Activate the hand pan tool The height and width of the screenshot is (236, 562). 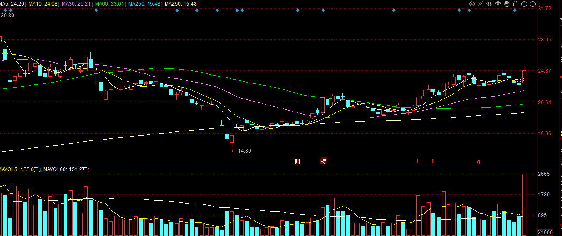click(506, 4)
